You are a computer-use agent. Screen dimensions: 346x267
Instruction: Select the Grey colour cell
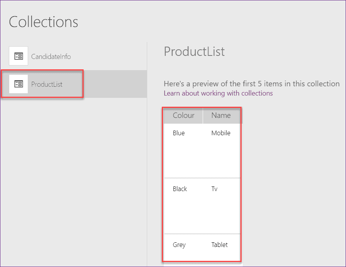[x=179, y=245]
